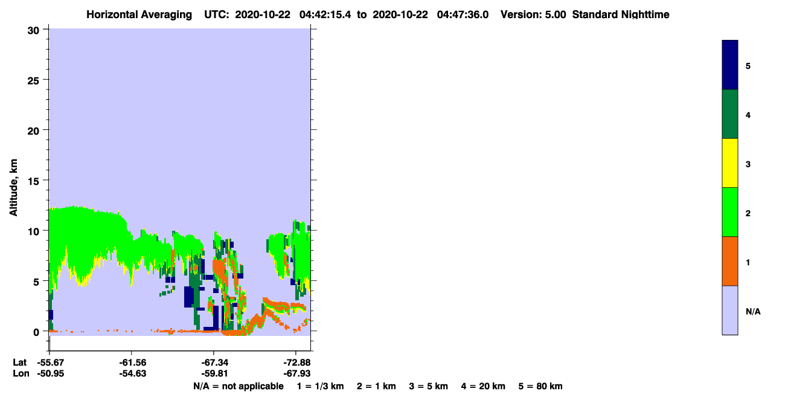Screen dimensions: 785x403
Task: Click the dark green colorbar segment labeled 4
Action: coord(730,114)
